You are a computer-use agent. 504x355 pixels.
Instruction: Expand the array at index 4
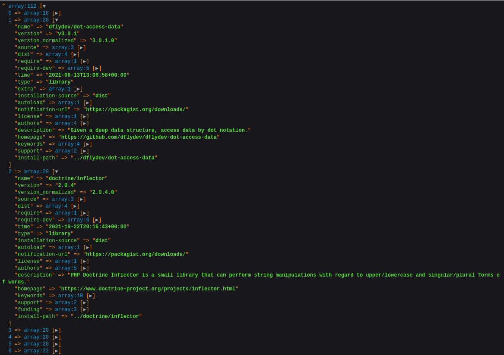[57, 337]
